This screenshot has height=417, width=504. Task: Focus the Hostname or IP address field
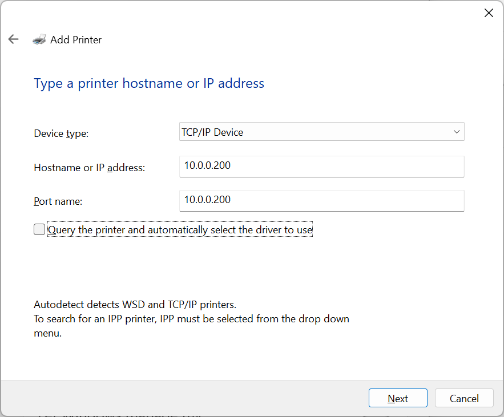(x=321, y=167)
